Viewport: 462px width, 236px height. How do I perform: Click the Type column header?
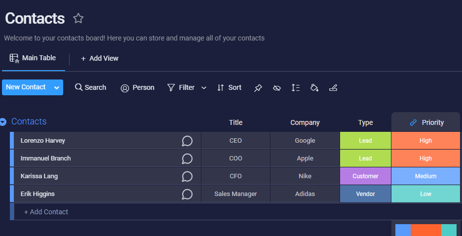pos(365,122)
